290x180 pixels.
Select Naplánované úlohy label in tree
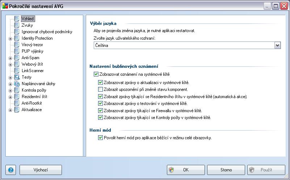coord(38,84)
